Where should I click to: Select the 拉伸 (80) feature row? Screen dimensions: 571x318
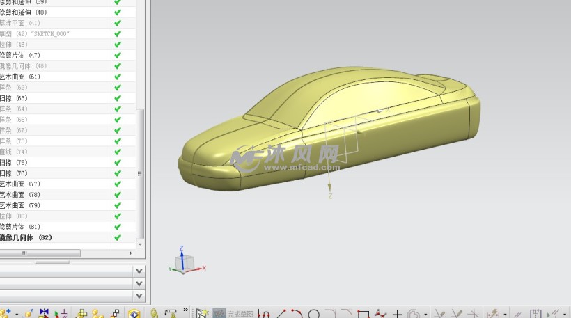(68, 216)
